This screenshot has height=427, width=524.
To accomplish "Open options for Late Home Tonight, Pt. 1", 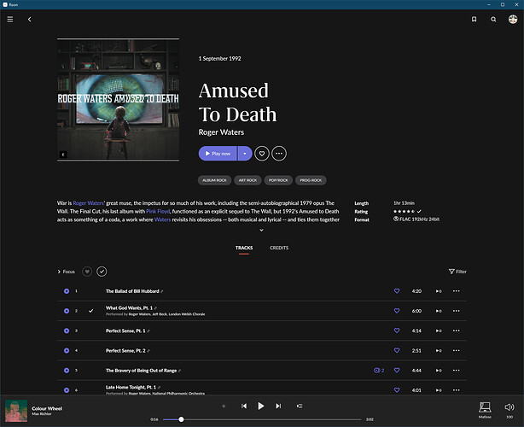I will coord(457,390).
